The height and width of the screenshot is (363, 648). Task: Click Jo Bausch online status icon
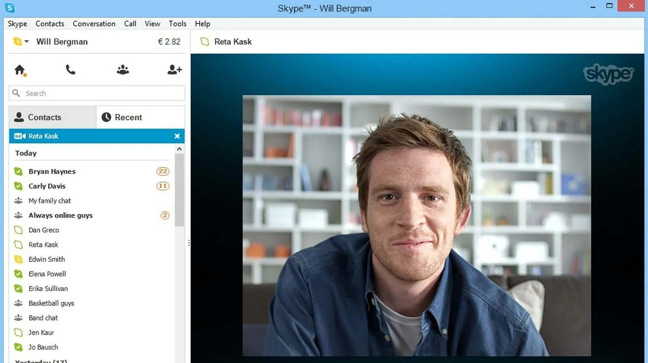point(18,347)
